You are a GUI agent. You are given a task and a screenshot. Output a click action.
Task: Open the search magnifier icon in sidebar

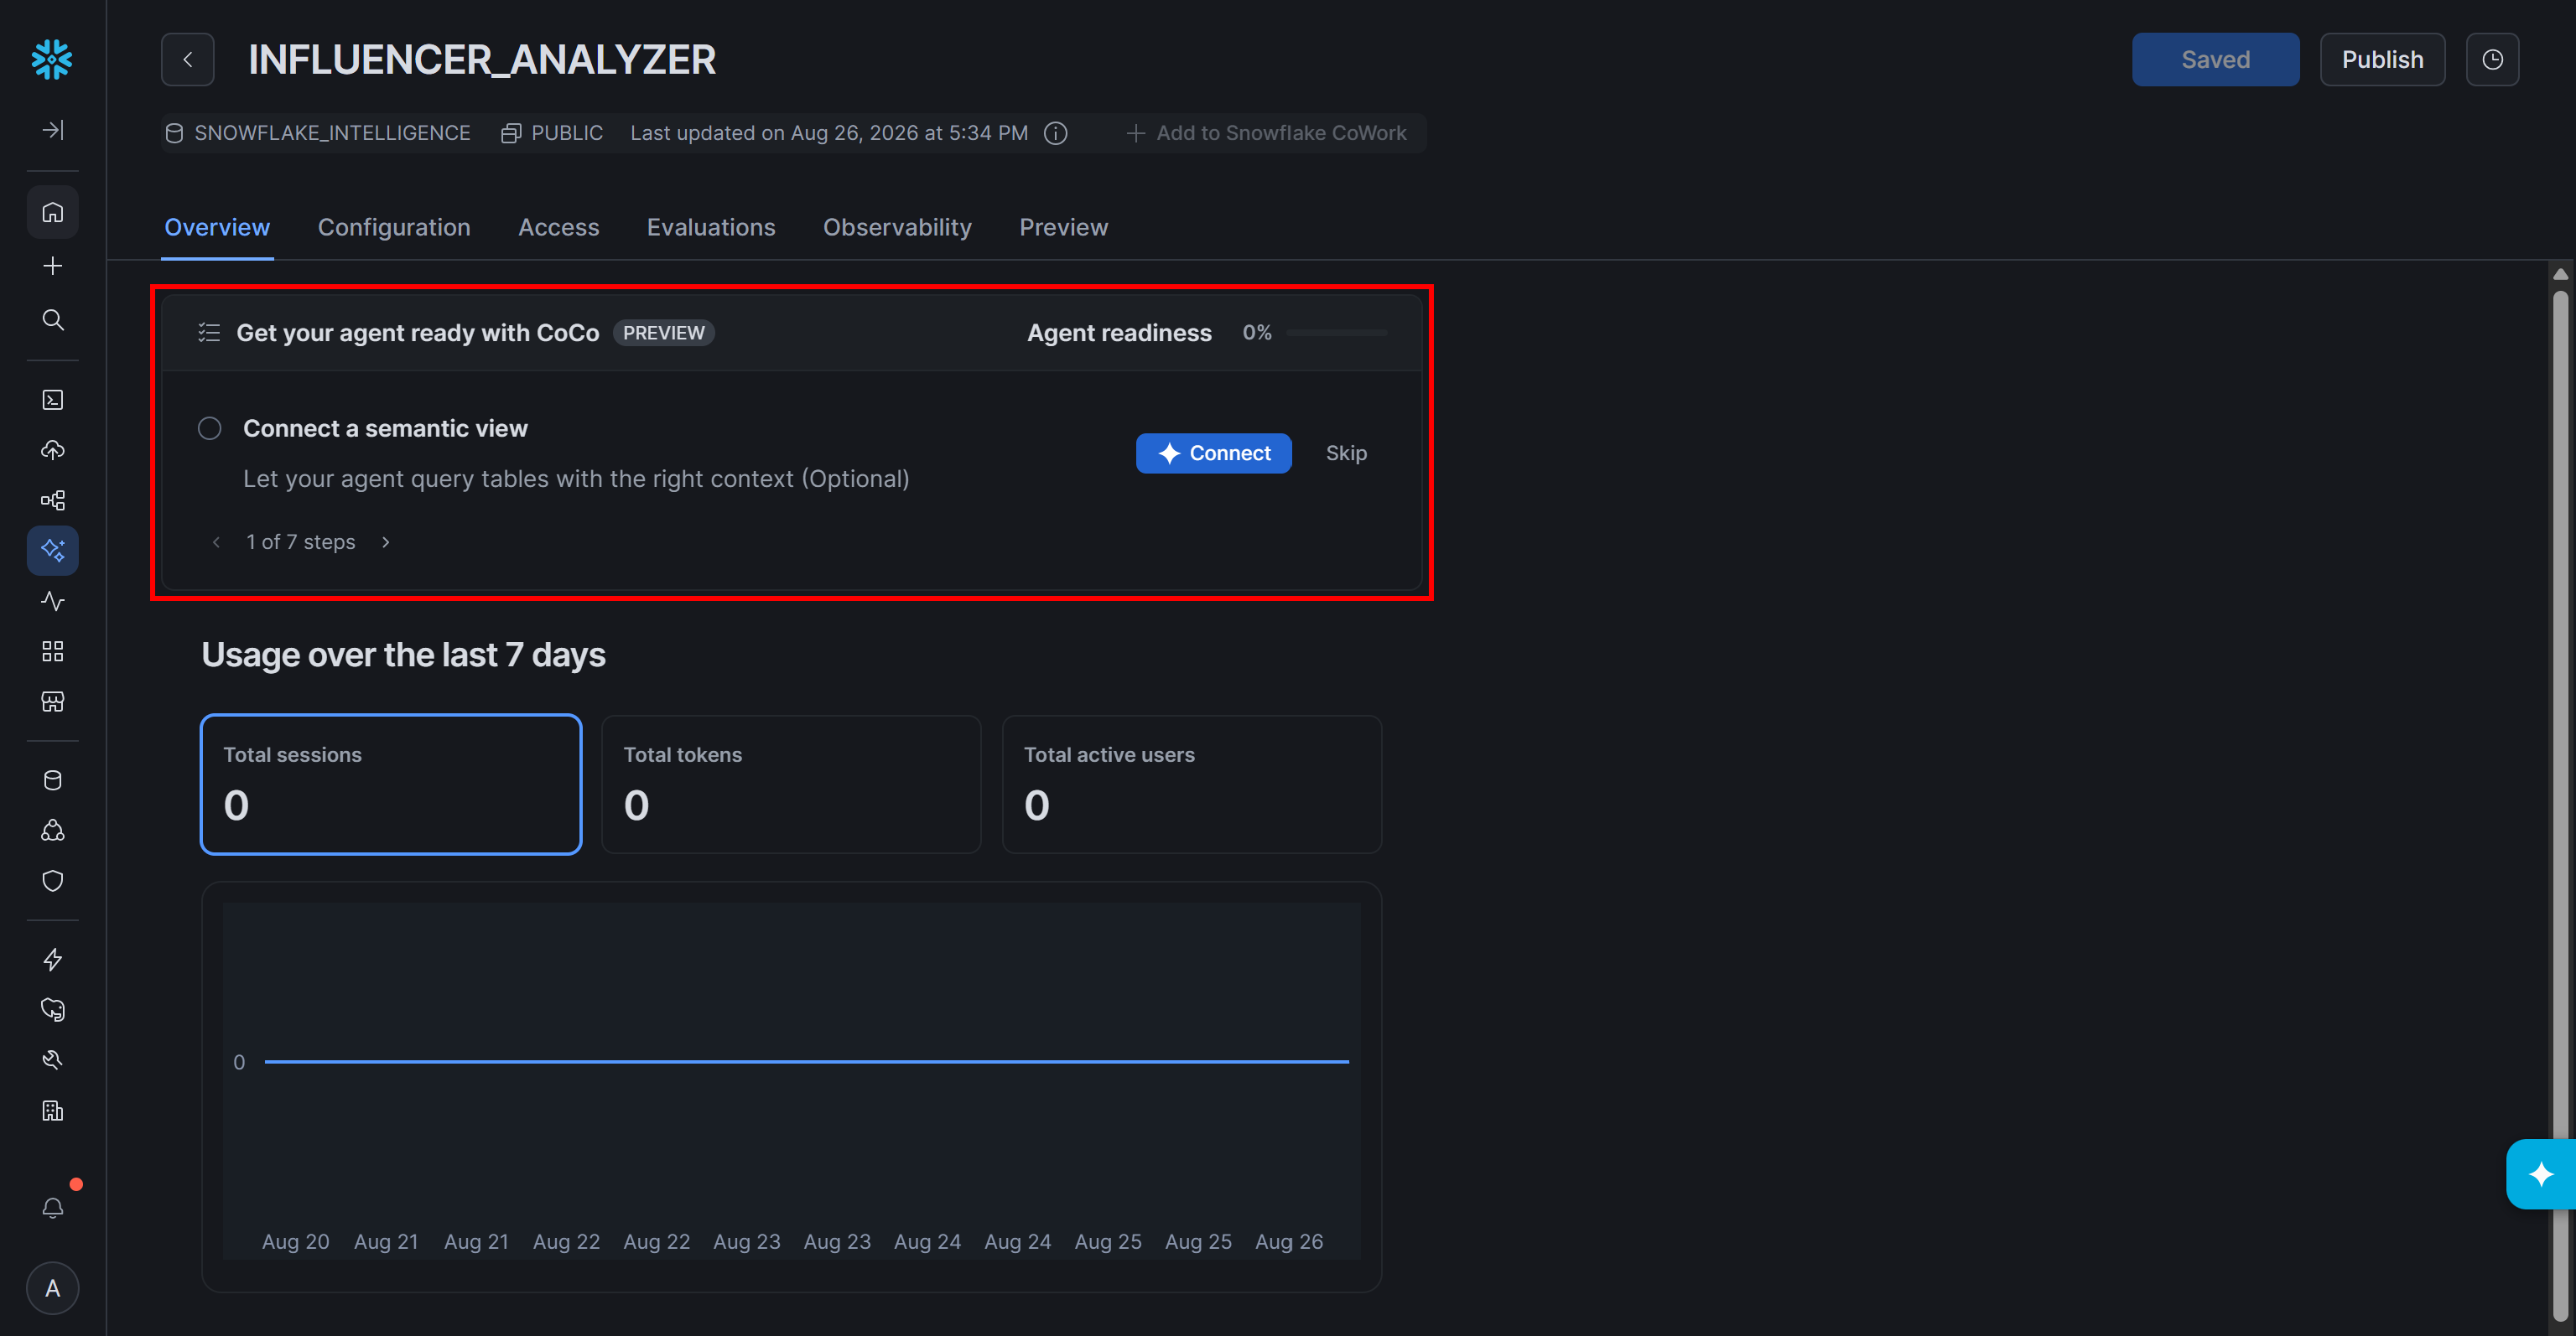point(52,320)
